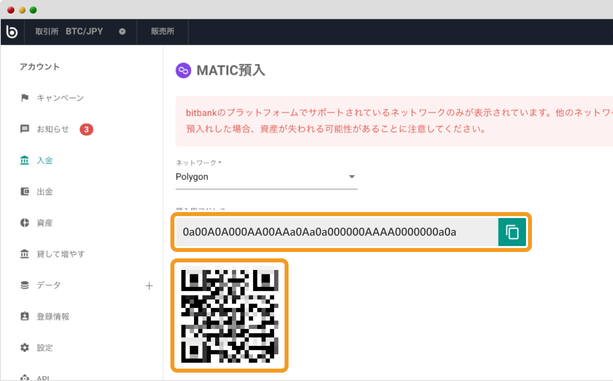Image resolution: width=613 pixels, height=381 pixels.
Task: Expand データ with the plus icon
Action: tap(149, 286)
